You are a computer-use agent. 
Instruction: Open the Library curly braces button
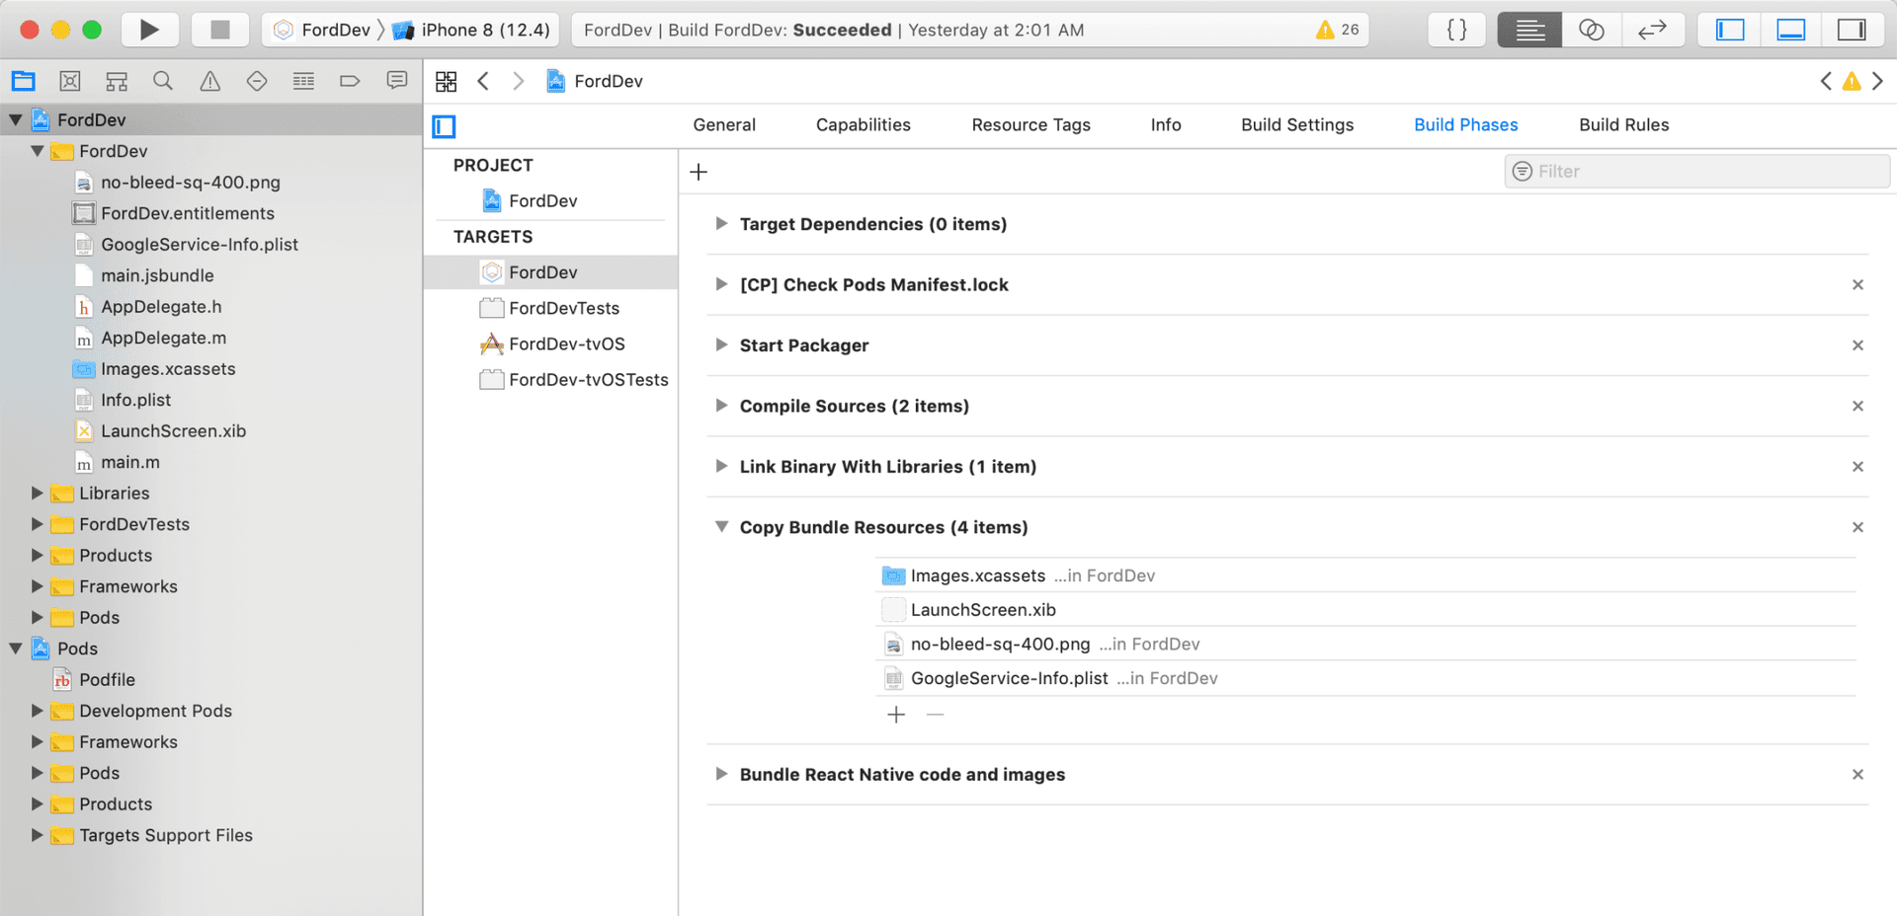coord(1456,30)
